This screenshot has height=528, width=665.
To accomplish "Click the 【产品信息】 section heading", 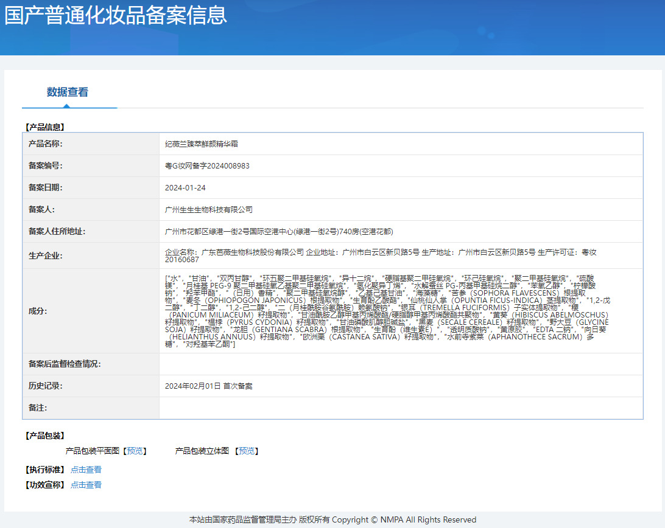I will pyautogui.click(x=44, y=127).
